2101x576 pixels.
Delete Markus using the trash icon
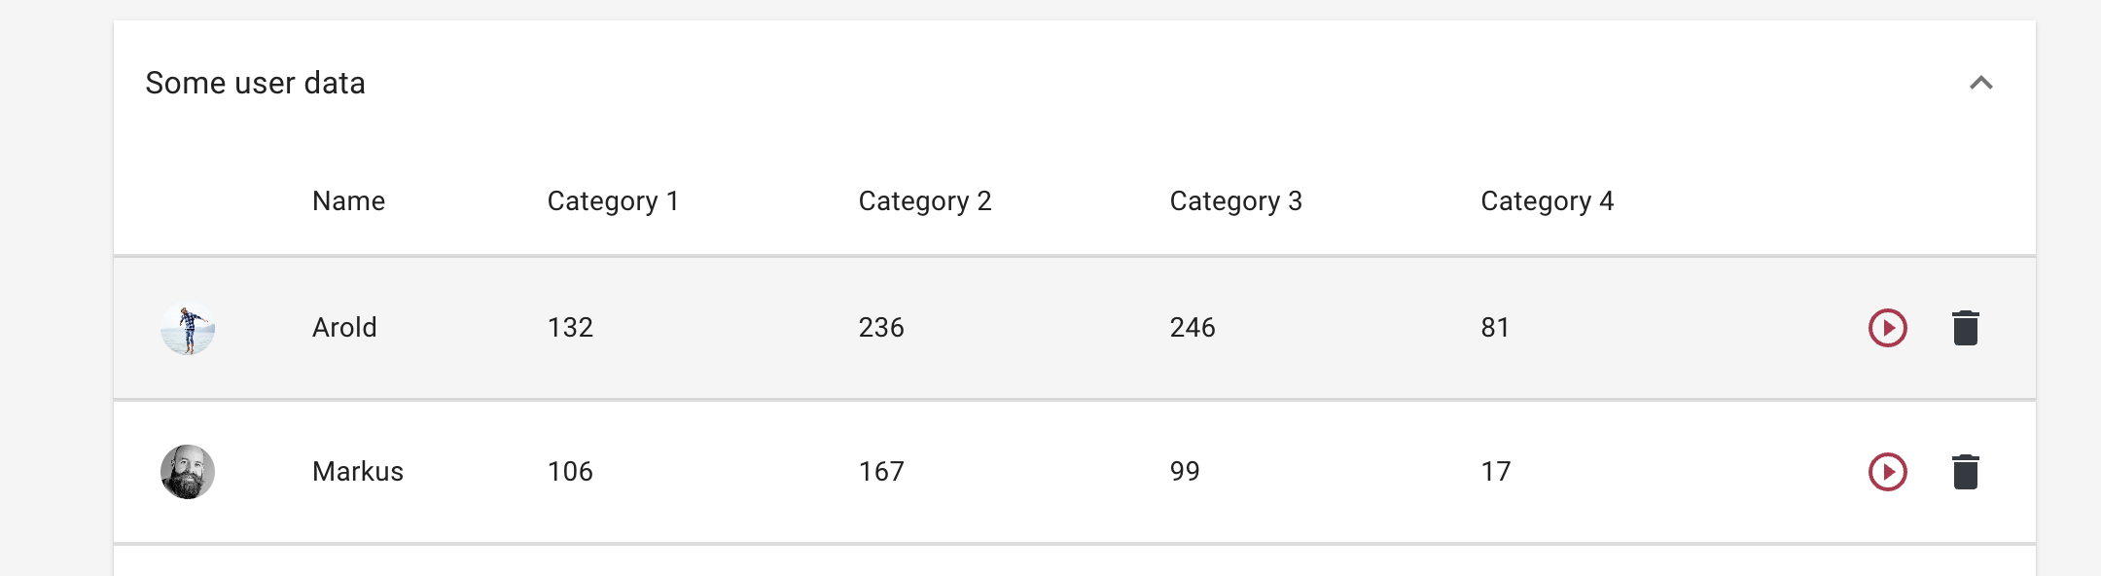1966,472
